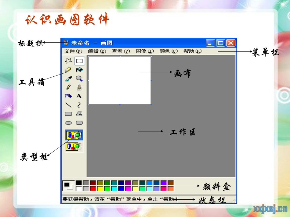Open the 帮助(H) menu
Viewport: 290px width, 217px height.
193,51
